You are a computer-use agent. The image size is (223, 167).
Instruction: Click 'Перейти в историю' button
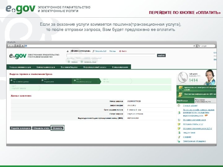tap(21, 128)
